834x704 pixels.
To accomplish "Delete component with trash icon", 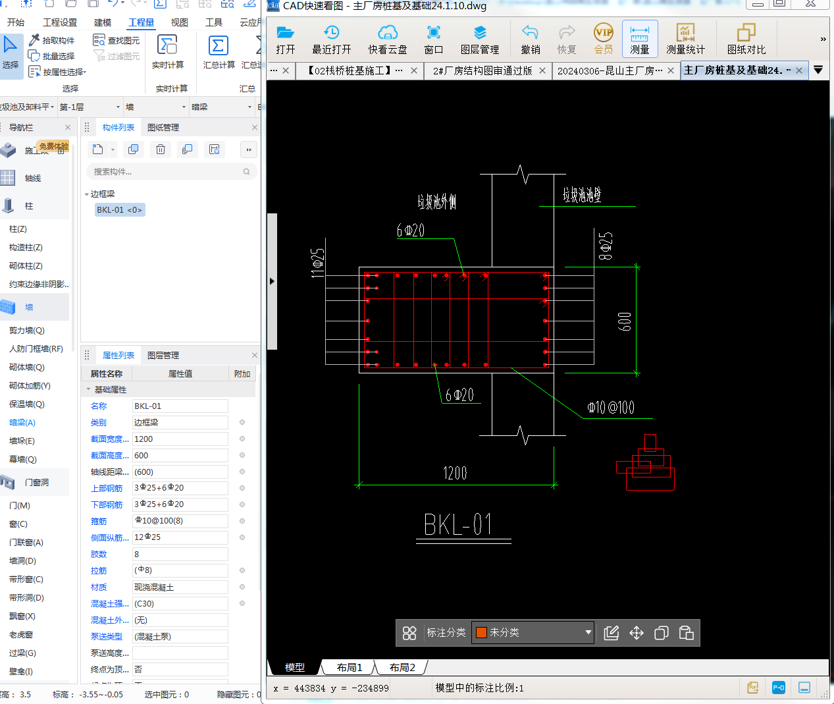I will click(161, 149).
